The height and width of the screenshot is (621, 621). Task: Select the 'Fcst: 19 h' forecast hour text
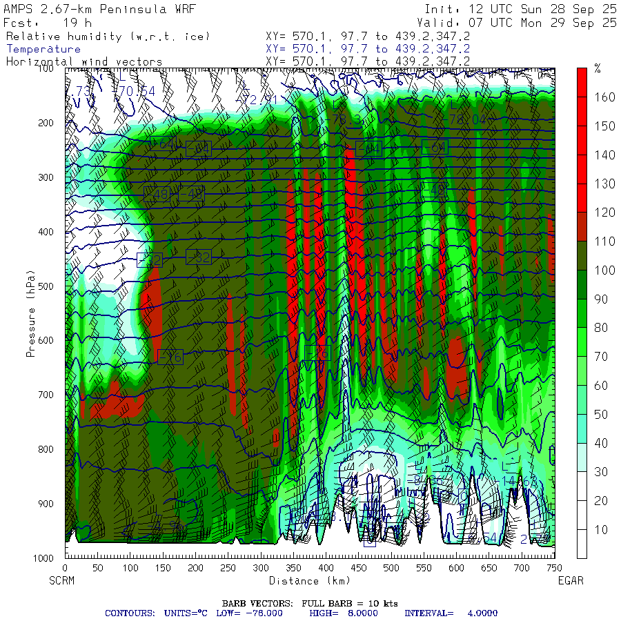(x=48, y=23)
